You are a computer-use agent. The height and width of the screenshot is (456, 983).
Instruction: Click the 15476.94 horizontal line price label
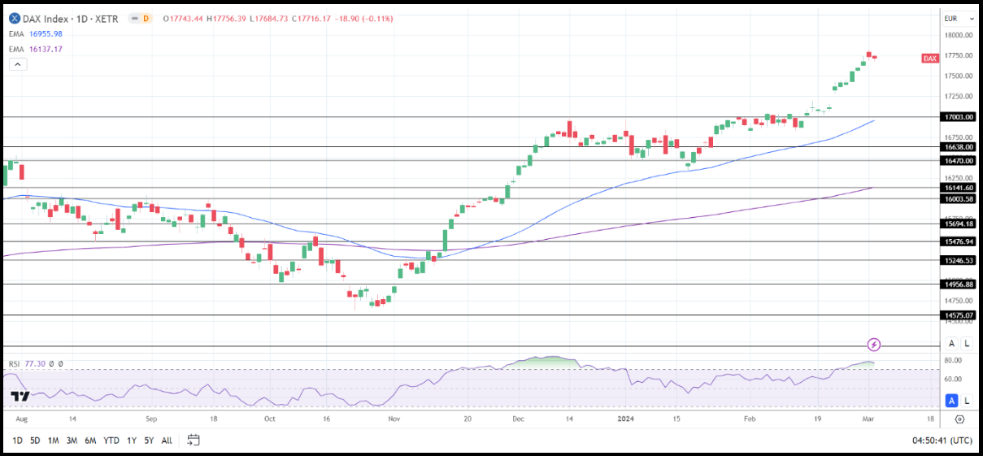point(959,241)
